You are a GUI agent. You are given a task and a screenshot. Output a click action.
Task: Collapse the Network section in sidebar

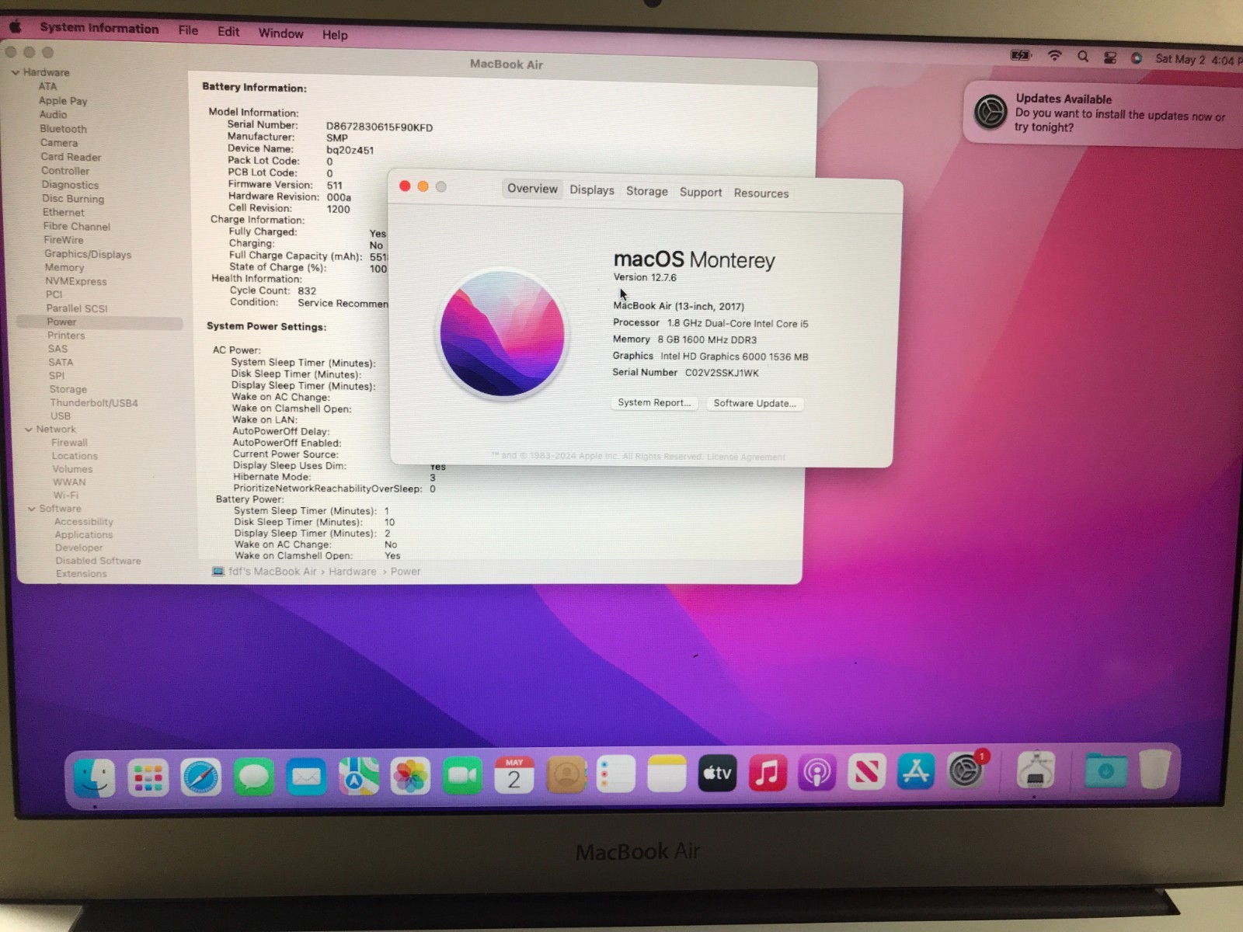pos(29,429)
